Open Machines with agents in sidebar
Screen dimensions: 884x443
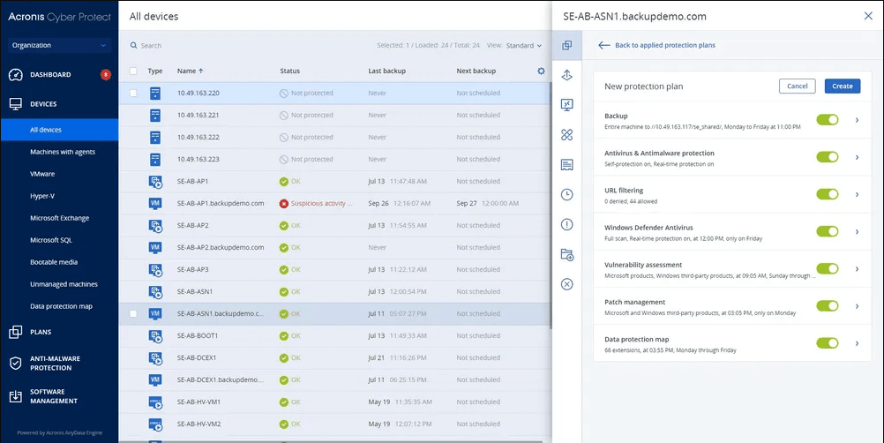63,152
